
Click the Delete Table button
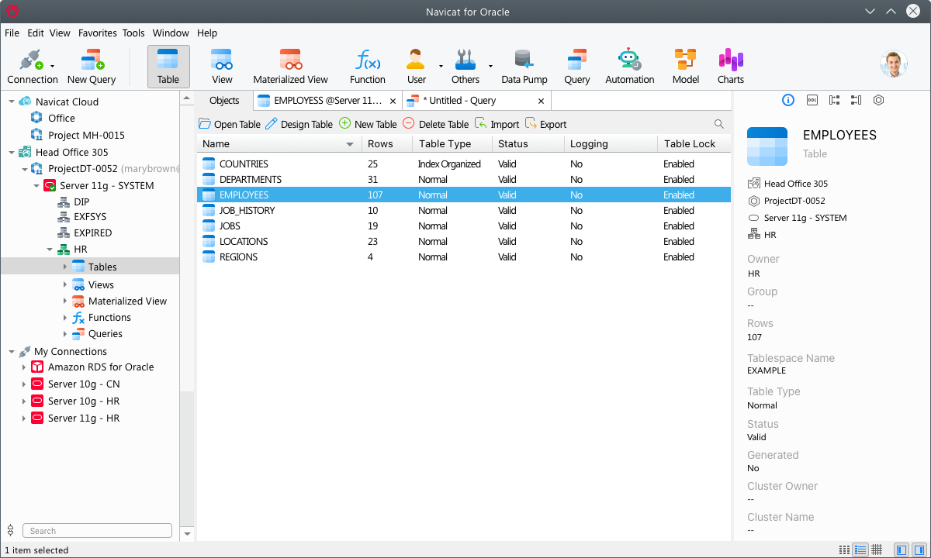pos(436,124)
